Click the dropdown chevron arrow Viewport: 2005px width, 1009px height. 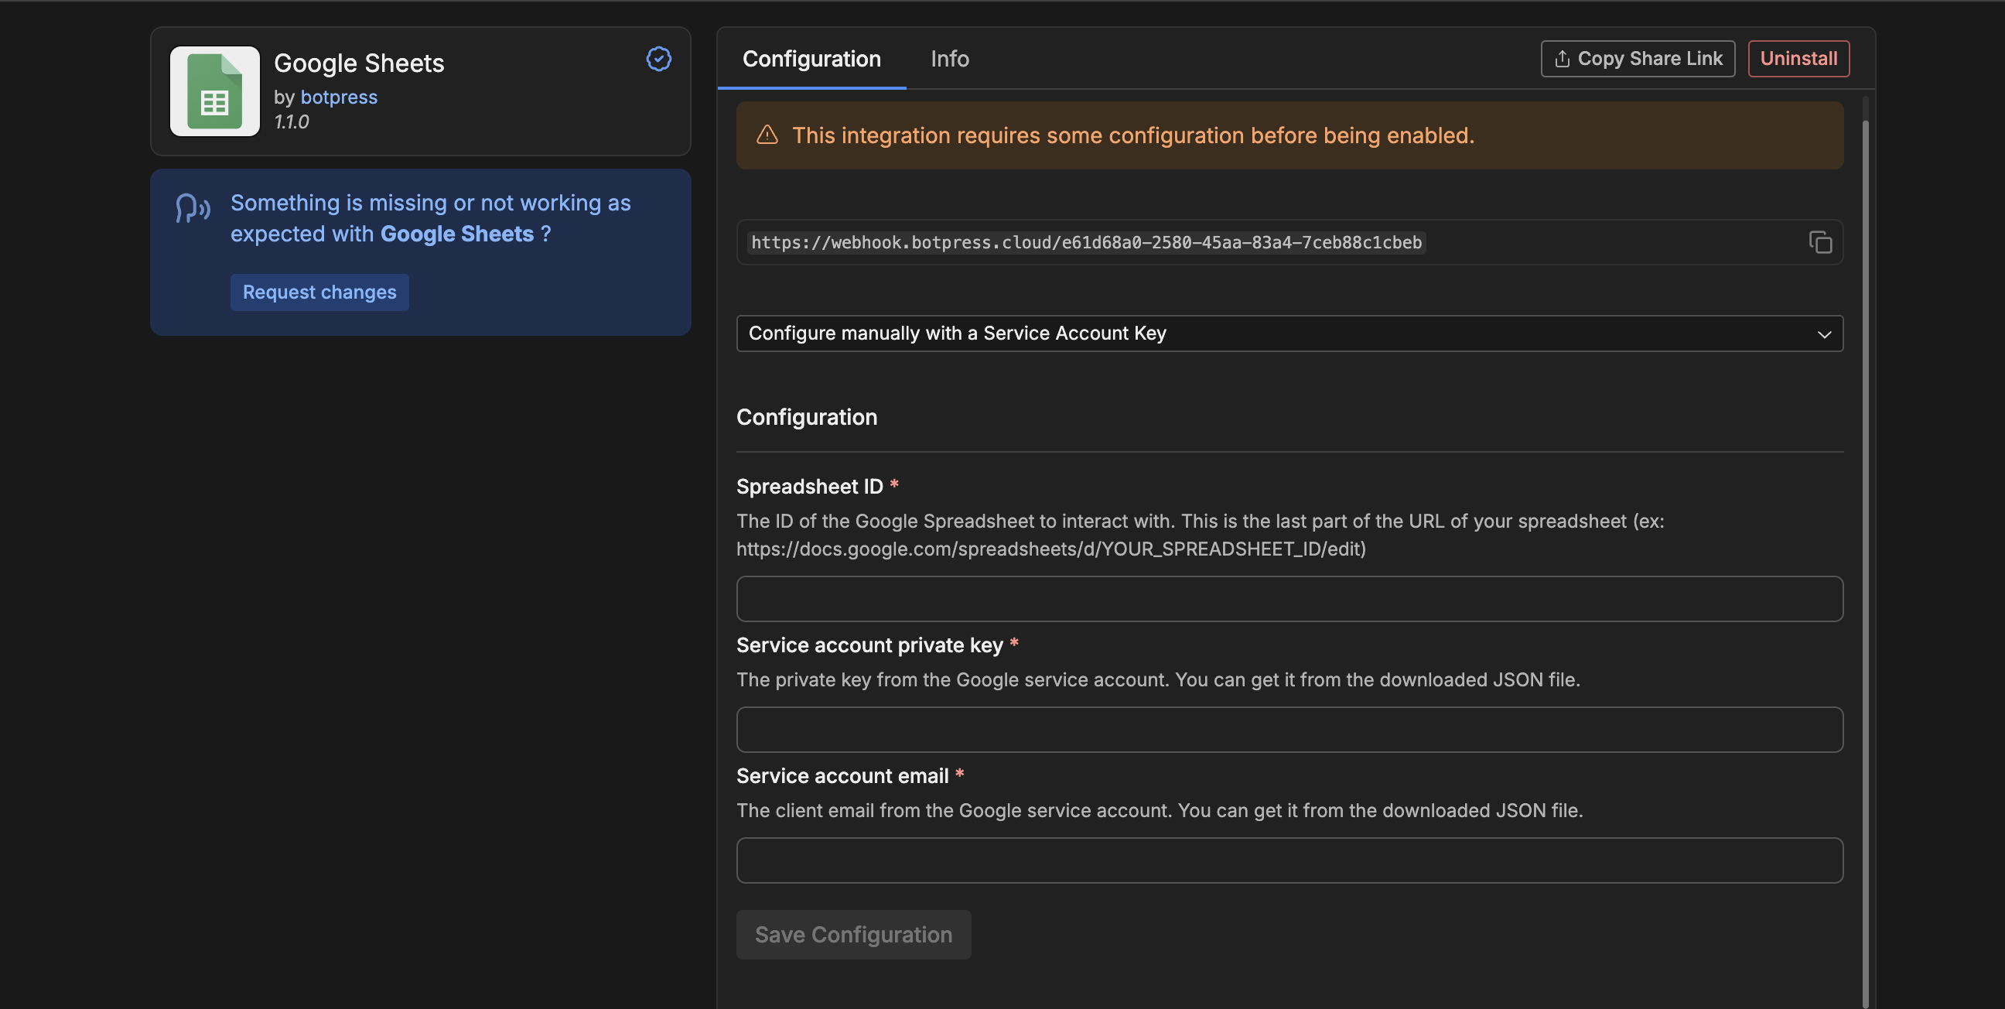point(1824,334)
